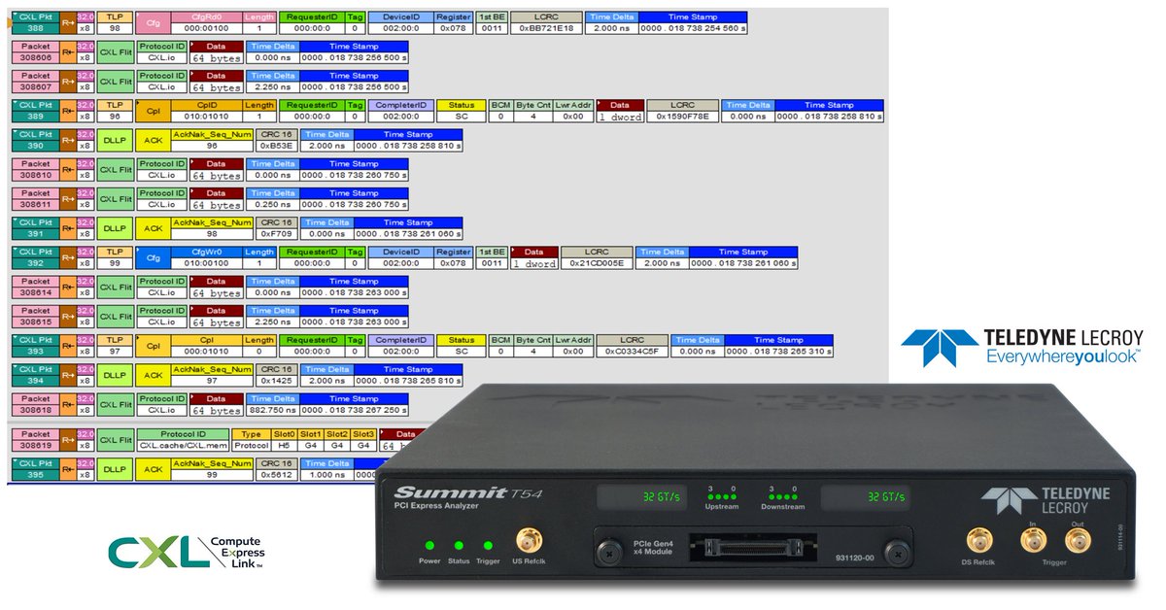Click the DLLP cell in CXL Pkt 394

(114, 375)
